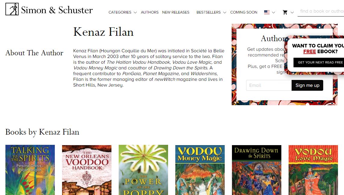The height and width of the screenshot is (195, 344).
Task: Open the Authors menu item
Action: click(x=150, y=12)
